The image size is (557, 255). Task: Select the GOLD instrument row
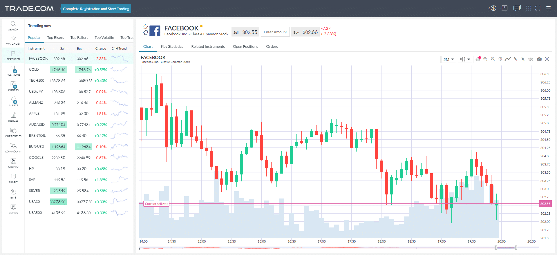click(79, 70)
